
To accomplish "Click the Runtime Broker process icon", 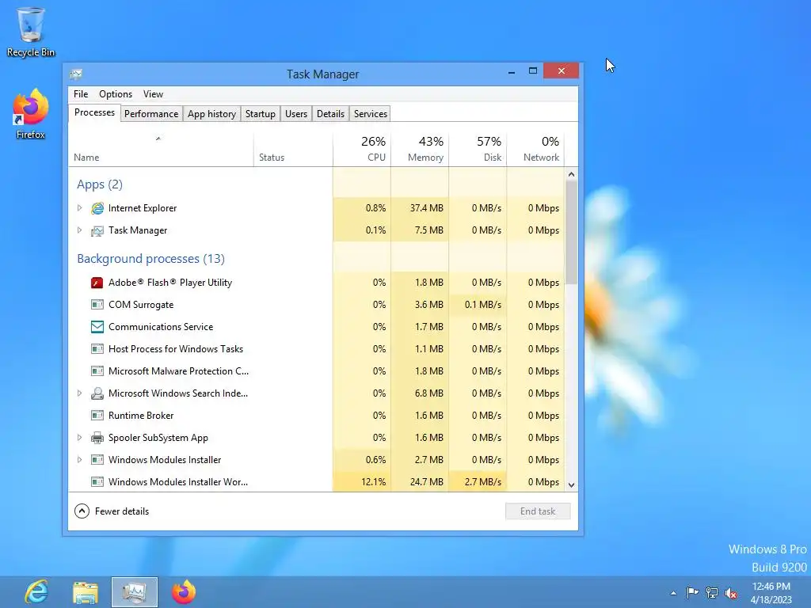I will (x=97, y=416).
